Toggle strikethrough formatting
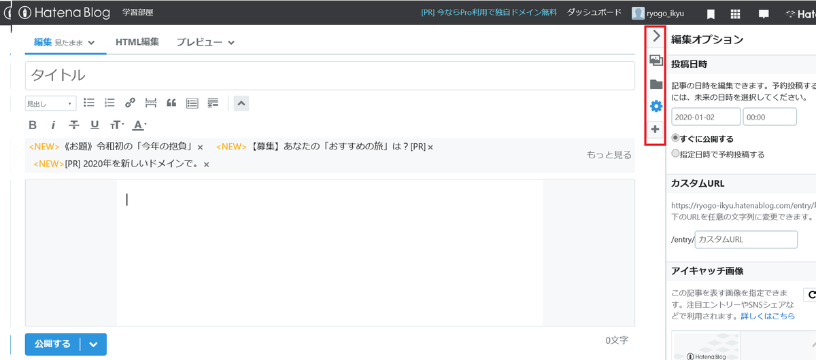Screen dimensions: 816x360 pyautogui.click(x=74, y=125)
